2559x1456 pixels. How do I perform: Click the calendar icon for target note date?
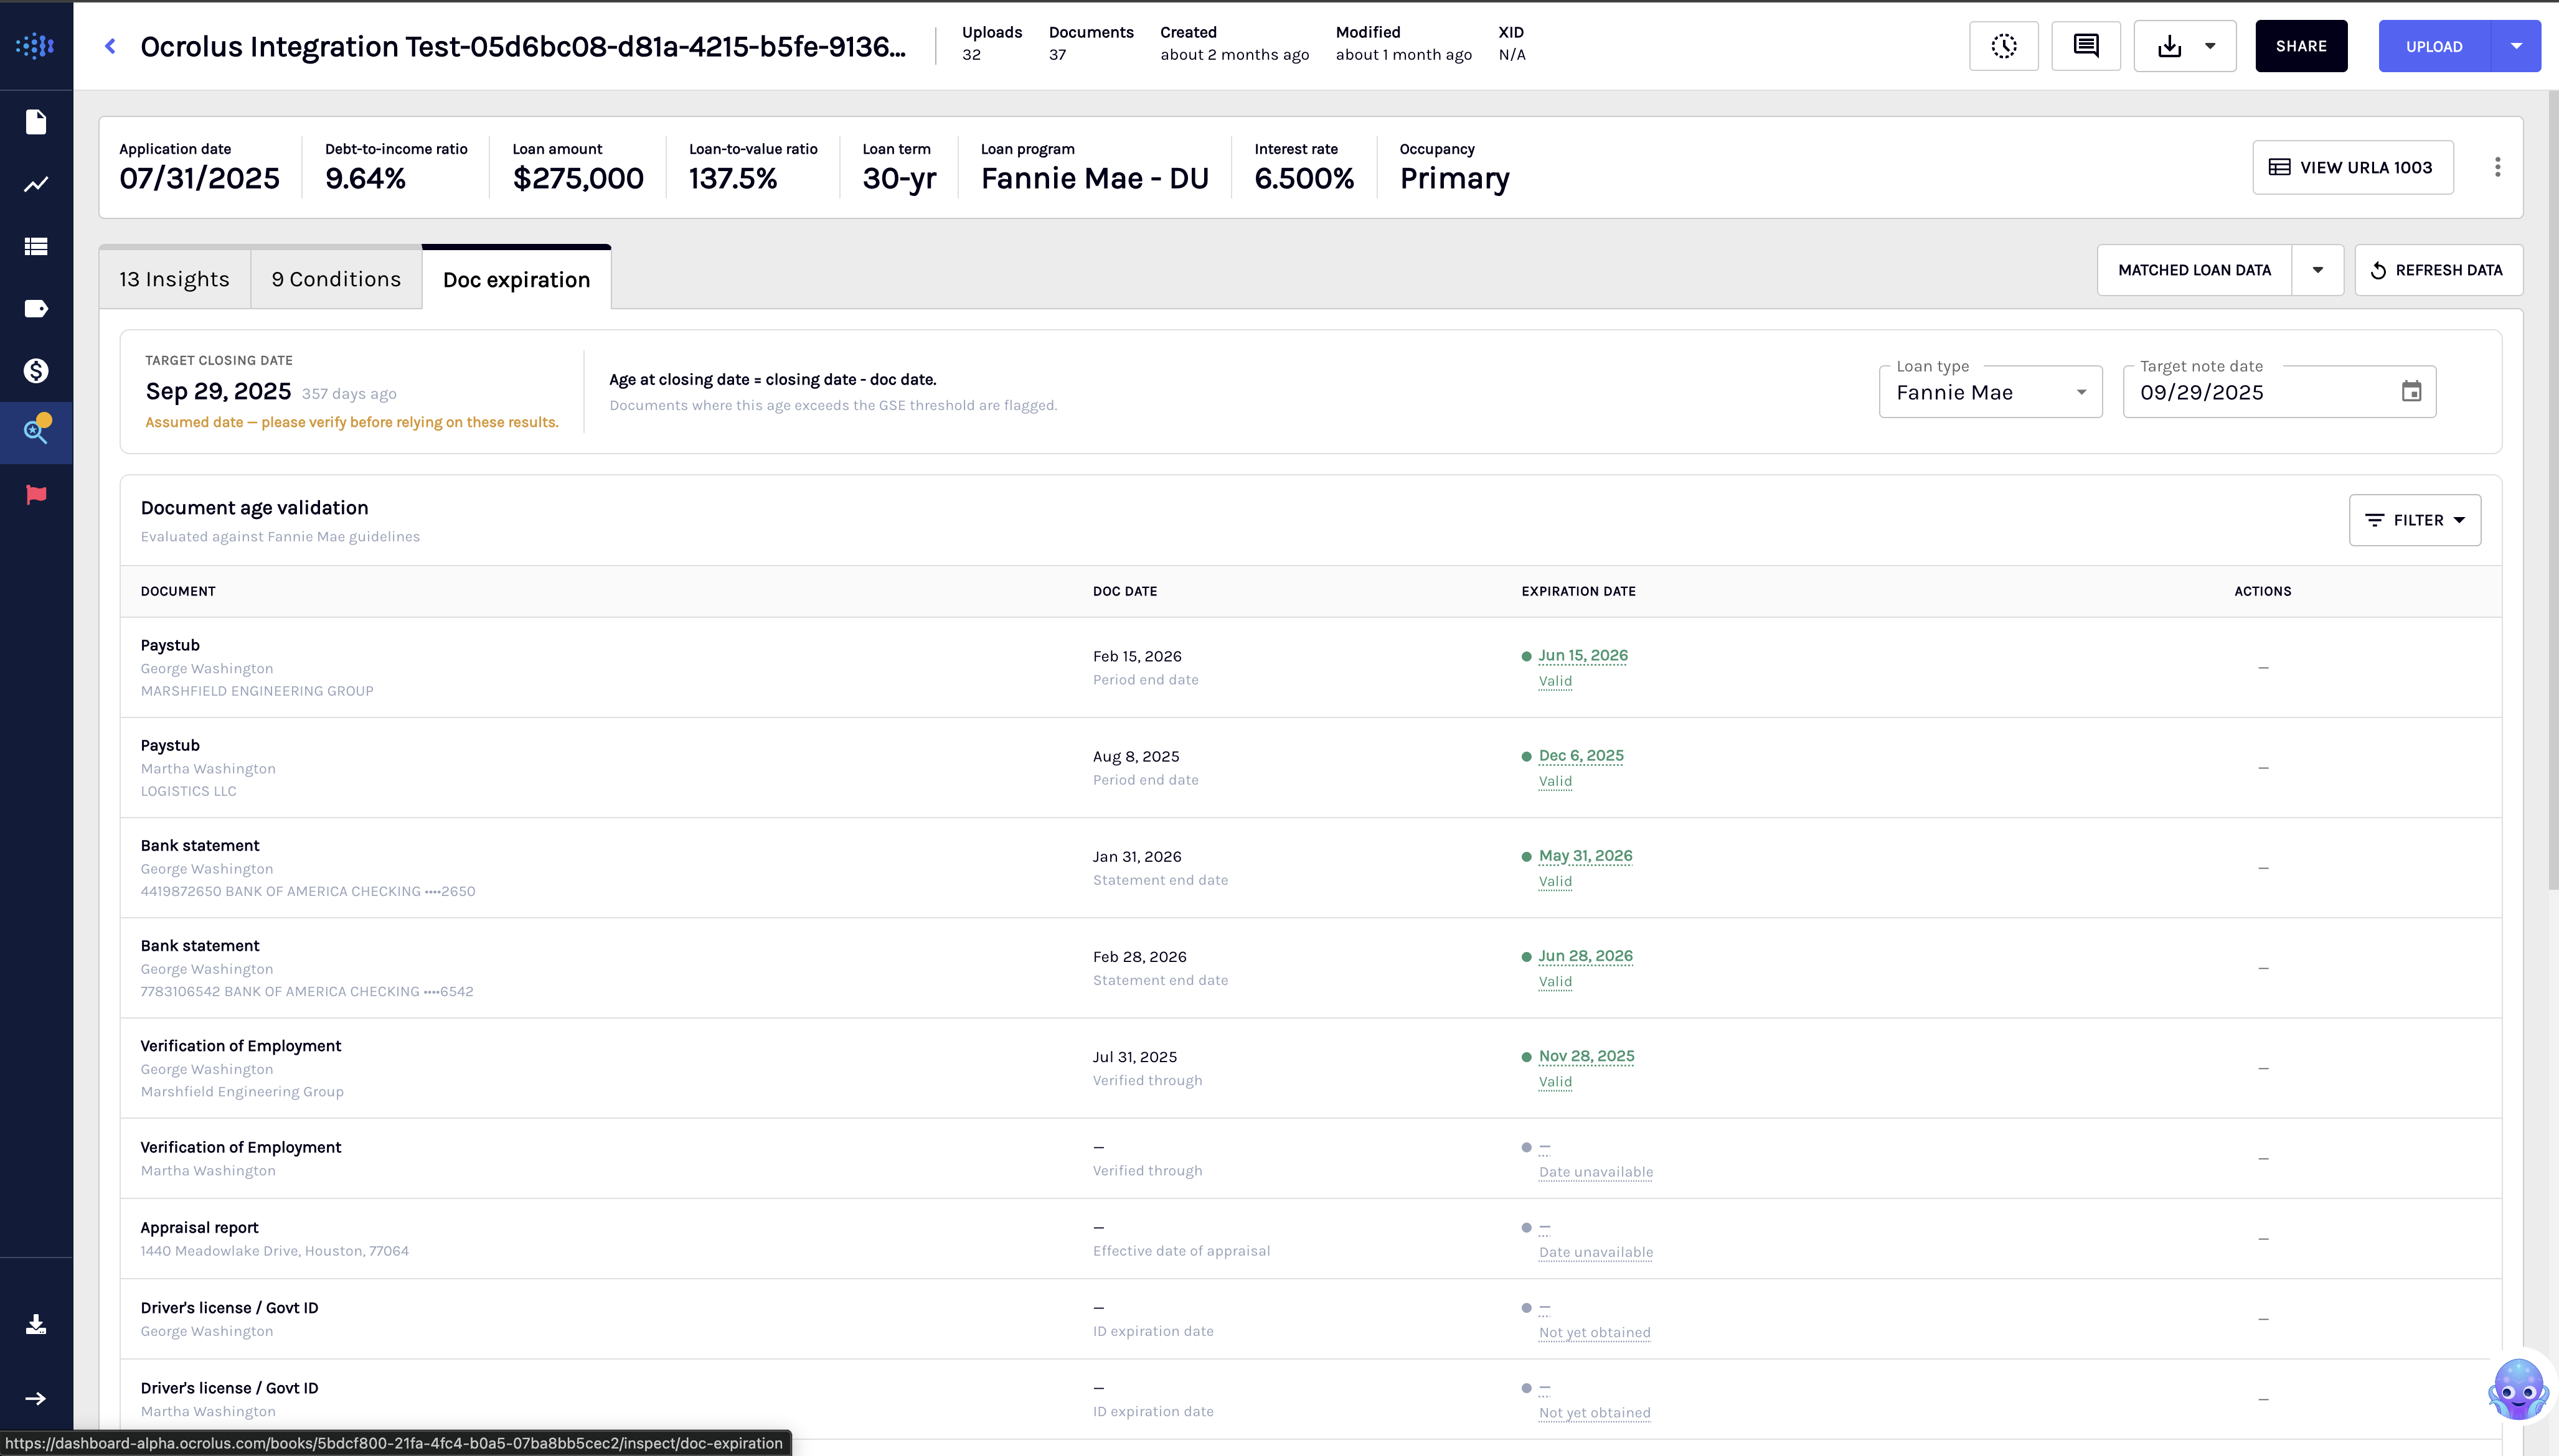(x=2411, y=392)
